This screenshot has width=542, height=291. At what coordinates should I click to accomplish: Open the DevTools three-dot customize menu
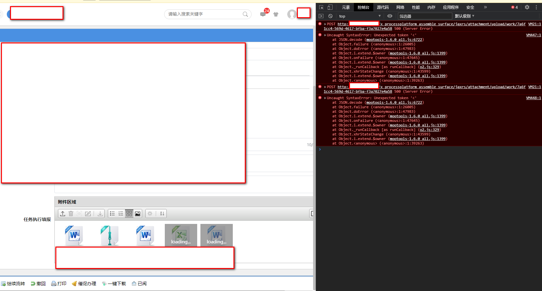coord(536,7)
